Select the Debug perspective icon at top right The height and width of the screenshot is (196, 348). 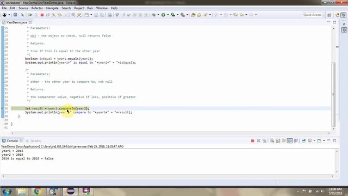(x=344, y=15)
